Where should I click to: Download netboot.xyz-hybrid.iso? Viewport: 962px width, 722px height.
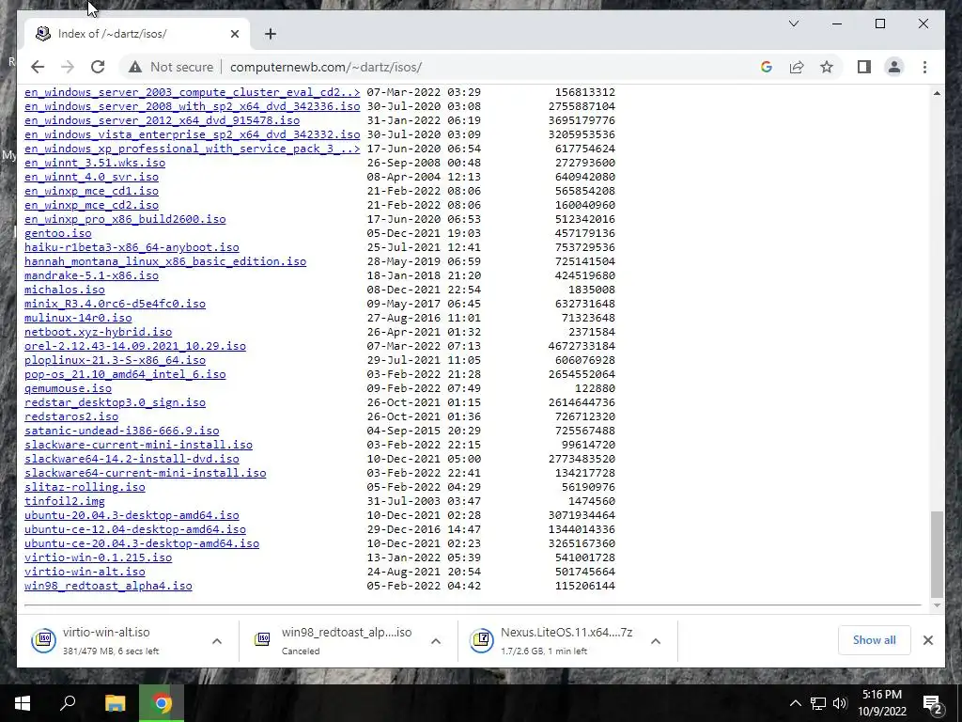click(x=98, y=332)
